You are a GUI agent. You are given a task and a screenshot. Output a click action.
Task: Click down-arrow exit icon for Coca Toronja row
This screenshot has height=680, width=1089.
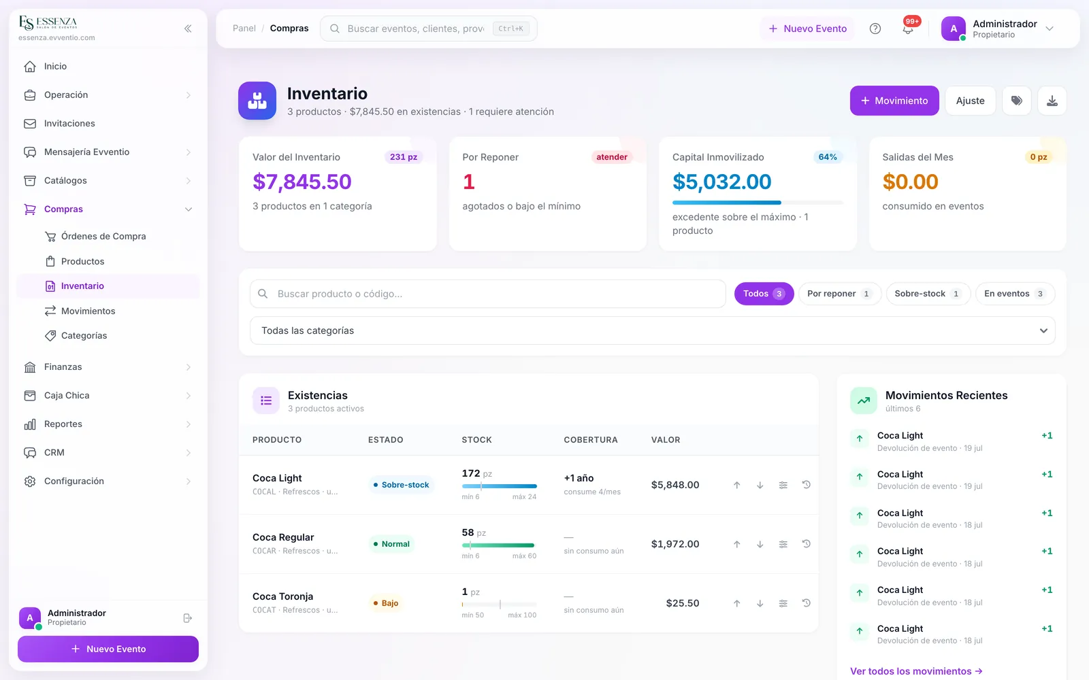tap(760, 603)
